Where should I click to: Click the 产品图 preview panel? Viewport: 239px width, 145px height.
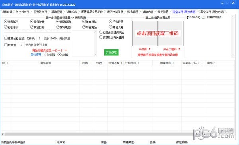(145, 33)
